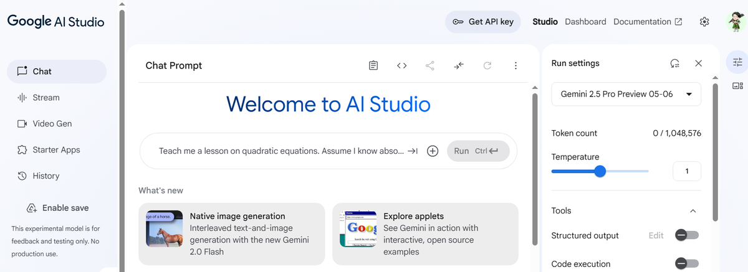Open the prompt gallery icon below the sliders icon
Screen dimensions: 748x272
[738, 86]
